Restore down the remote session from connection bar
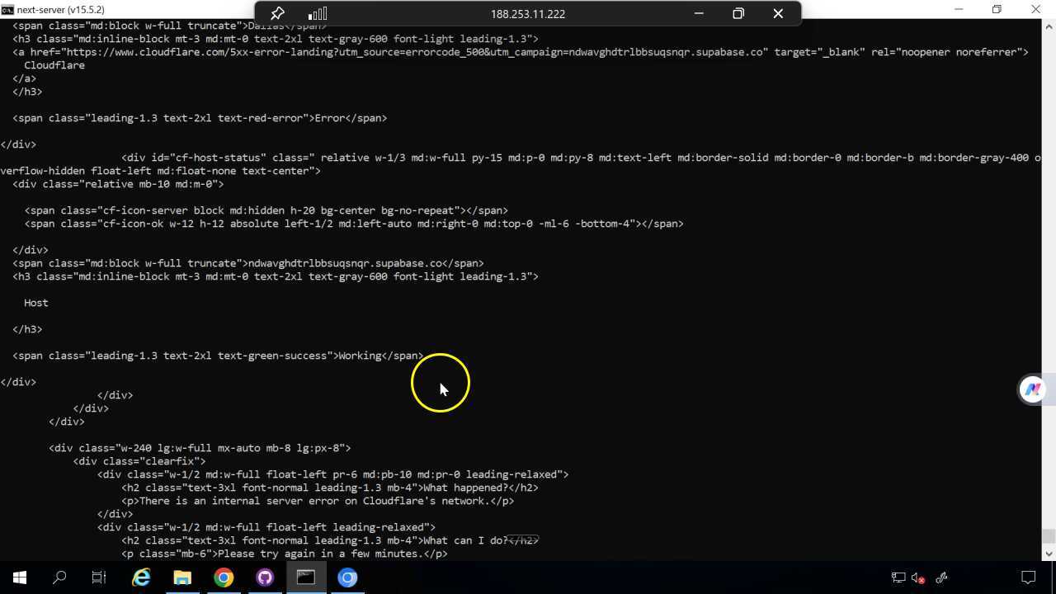 click(x=738, y=13)
